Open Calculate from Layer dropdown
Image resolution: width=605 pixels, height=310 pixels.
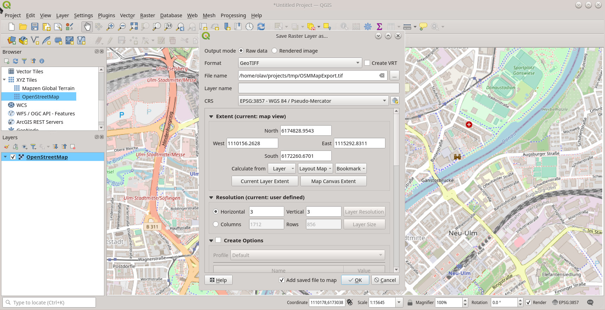(282, 169)
